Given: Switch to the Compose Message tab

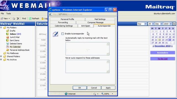Looking at the screenshot, I should tap(95, 23).
